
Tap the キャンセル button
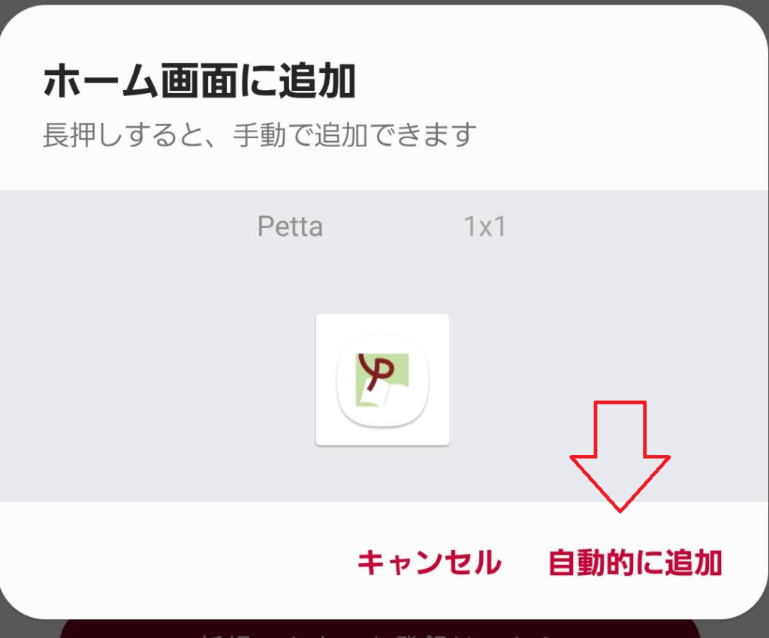pos(430,561)
